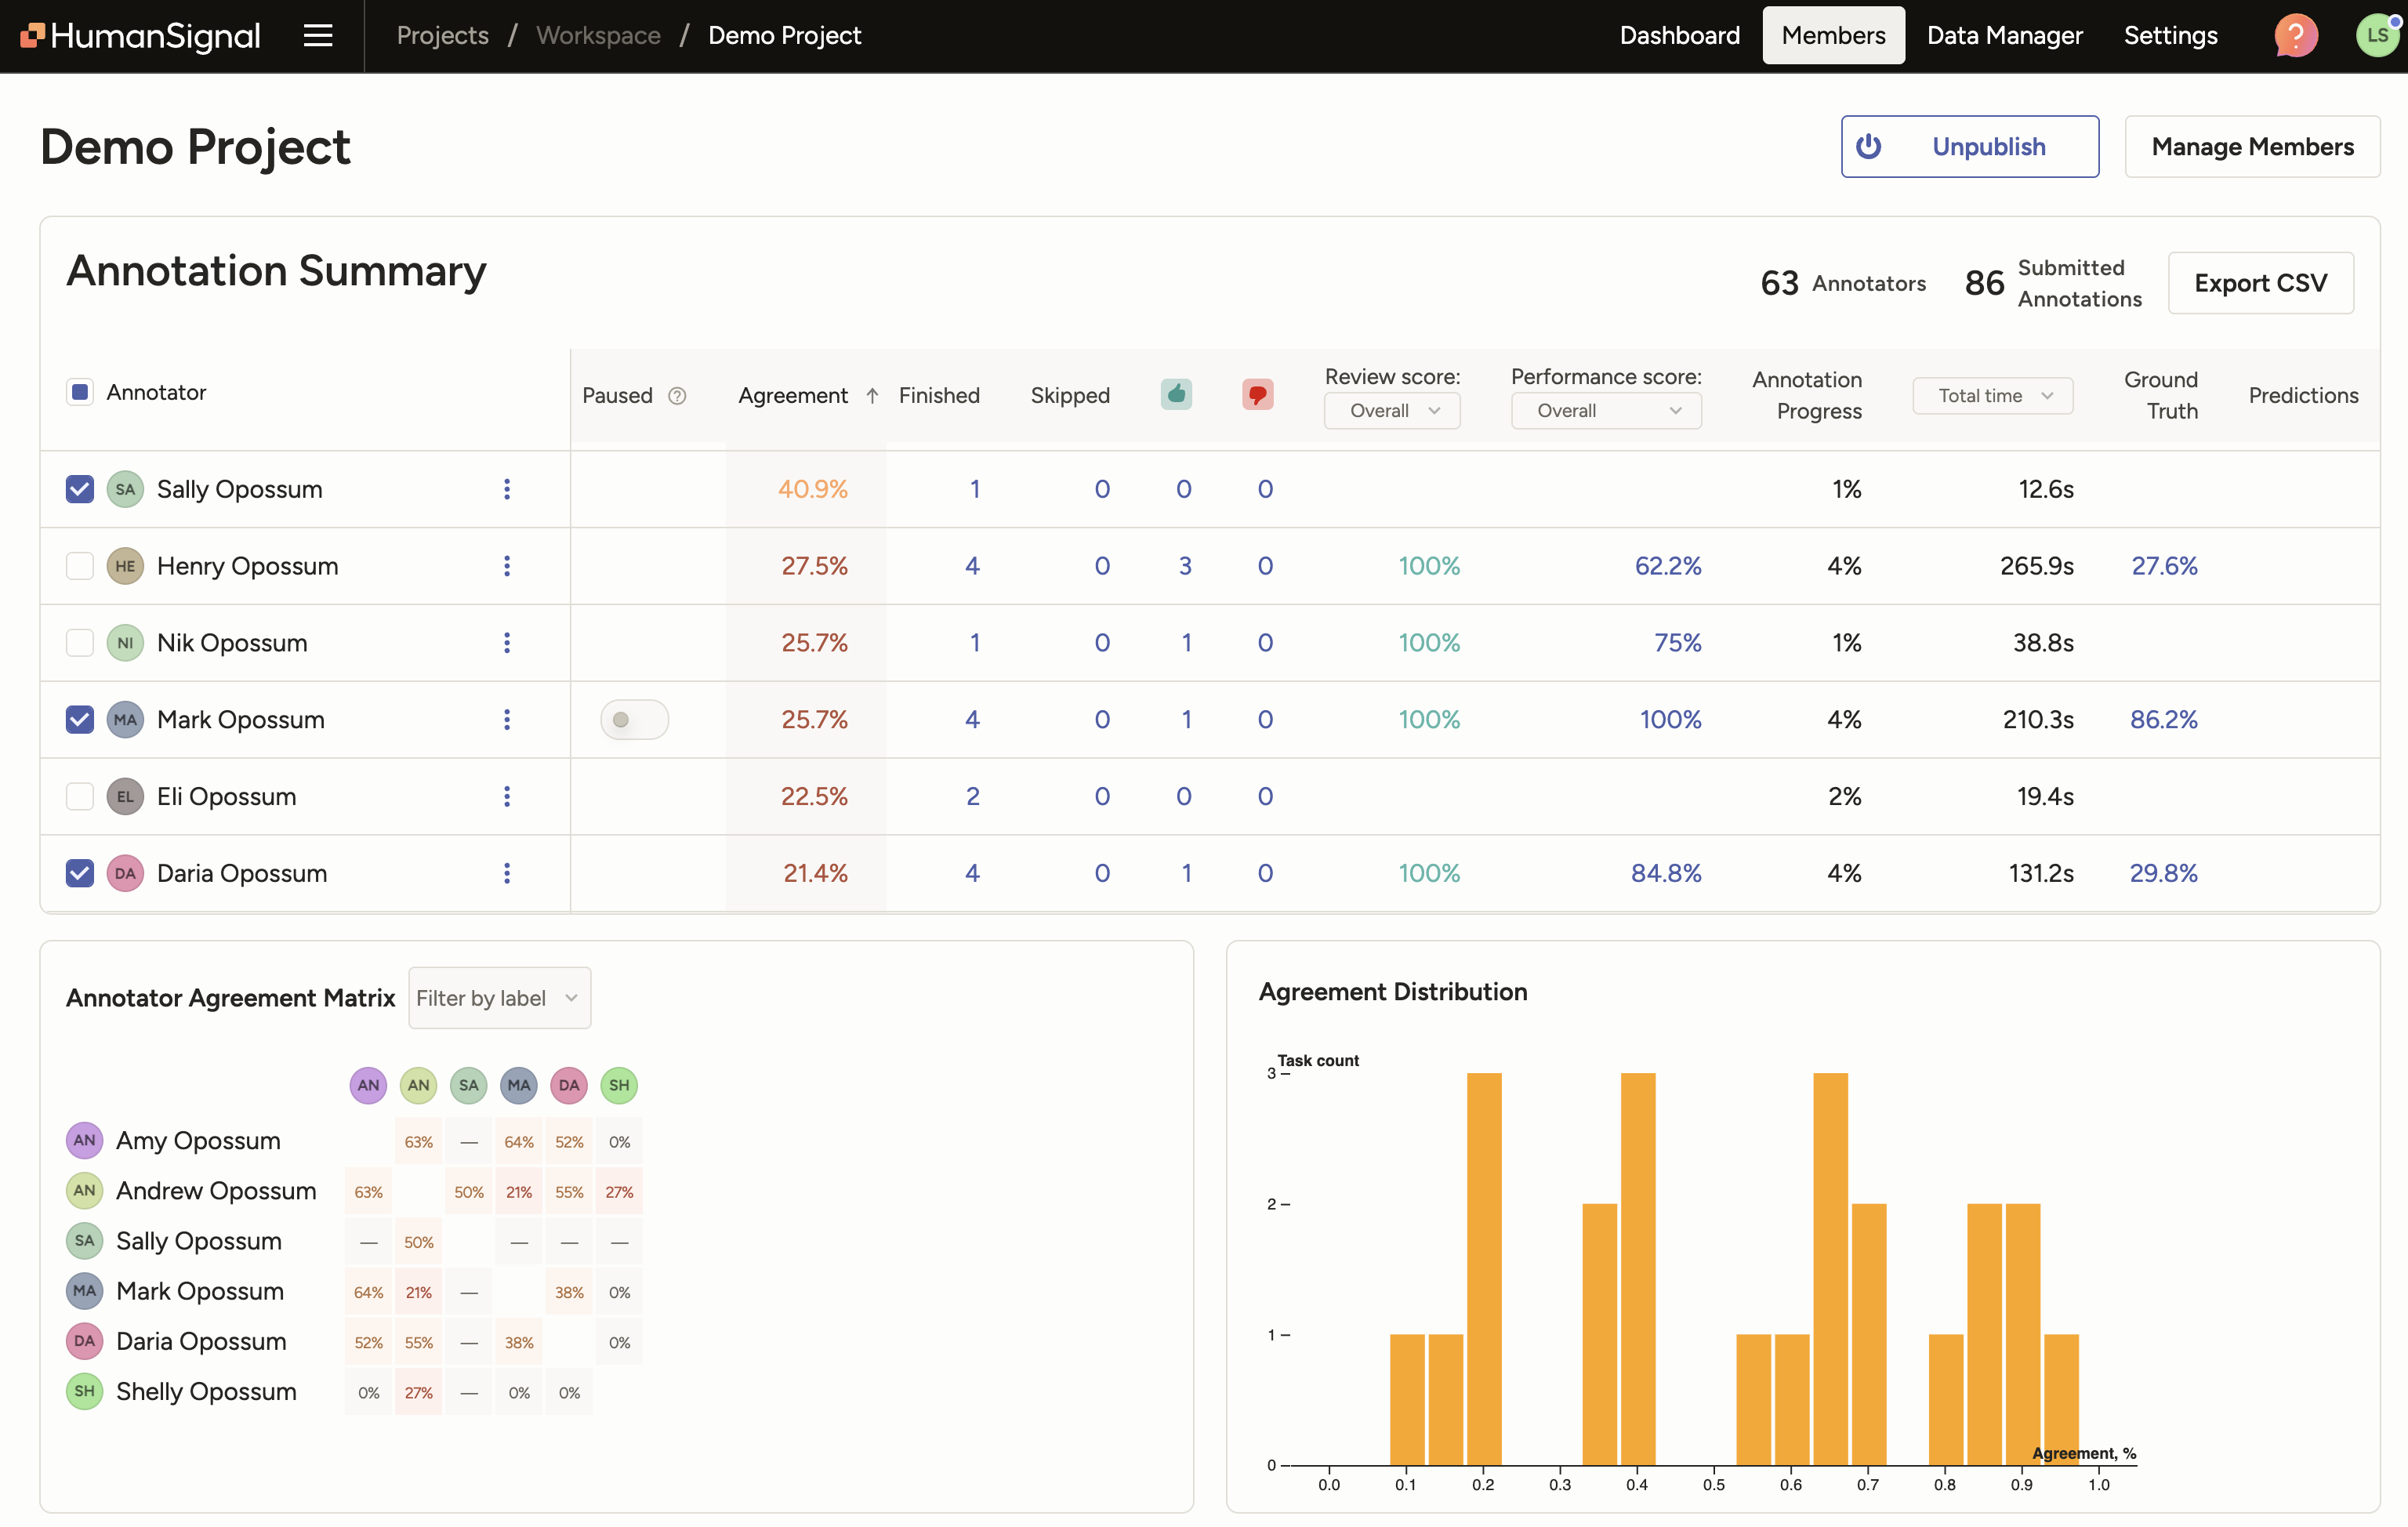Open Sally Opossum's three-dot actions menu
2408x1527 pixels.
click(508, 489)
